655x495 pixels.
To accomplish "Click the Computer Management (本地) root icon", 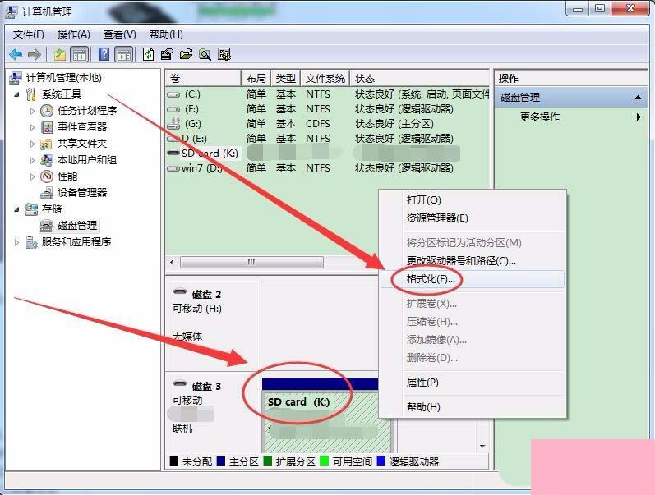I will [x=16, y=78].
